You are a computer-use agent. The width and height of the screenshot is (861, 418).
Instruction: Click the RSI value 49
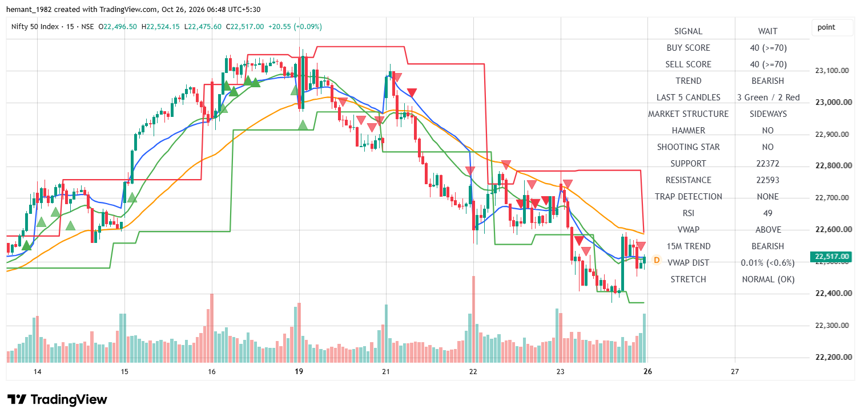(x=768, y=213)
